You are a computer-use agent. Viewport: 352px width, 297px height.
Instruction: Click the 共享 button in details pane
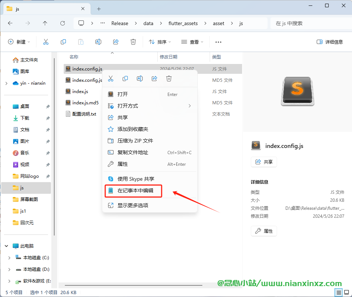[264, 162]
